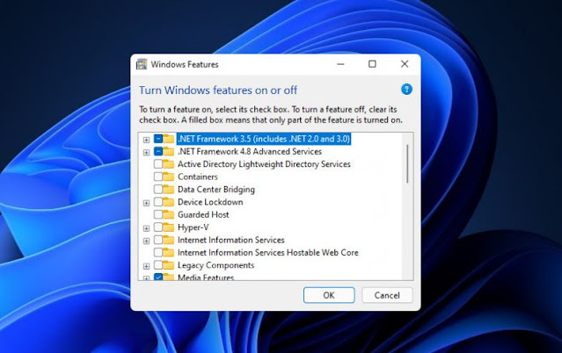Enable the Containers checkbox
This screenshot has height=353, width=562.
(158, 176)
